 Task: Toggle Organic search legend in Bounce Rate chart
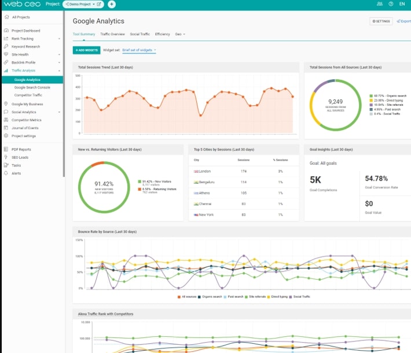210,297
